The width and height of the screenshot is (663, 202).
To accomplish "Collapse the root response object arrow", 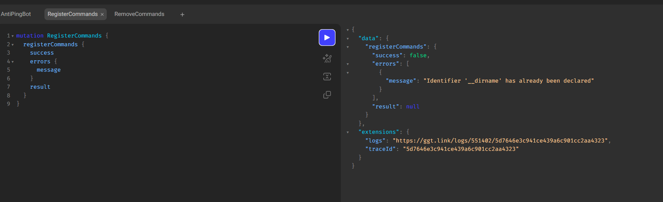I will click(348, 30).
